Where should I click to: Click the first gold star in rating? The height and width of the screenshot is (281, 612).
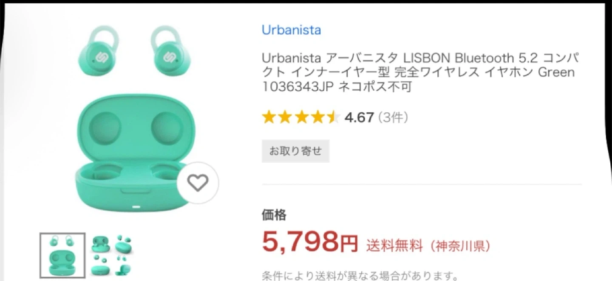269,117
